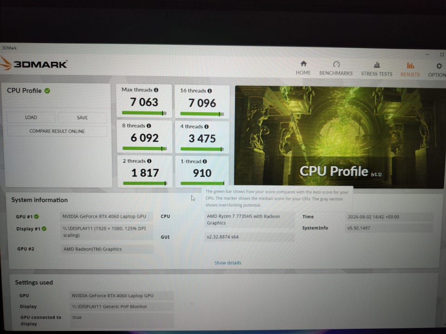Image resolution: width=446 pixels, height=334 pixels.
Task: Click the Stress Tests chart icon
Action: (377, 65)
